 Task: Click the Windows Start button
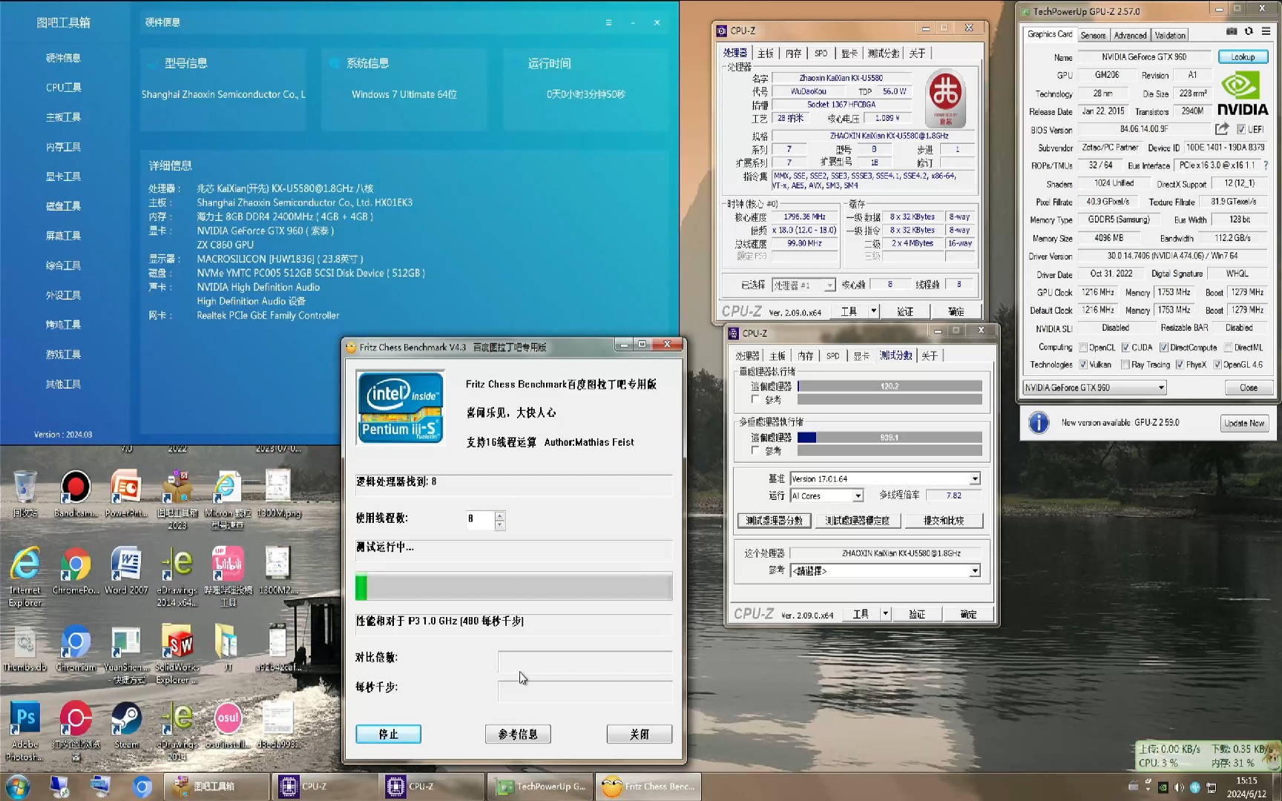pos(18,786)
